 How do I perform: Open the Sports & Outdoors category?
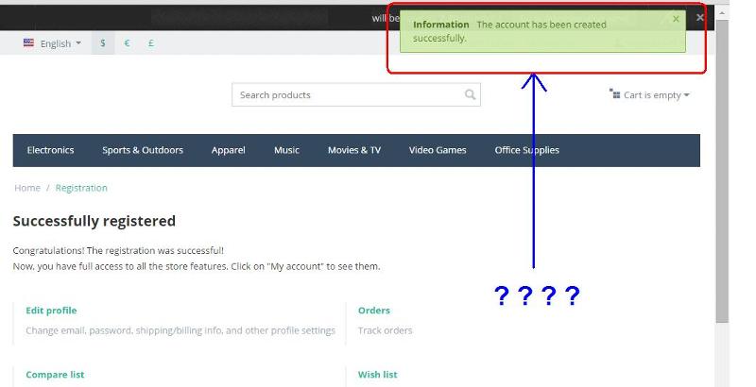pyautogui.click(x=143, y=150)
